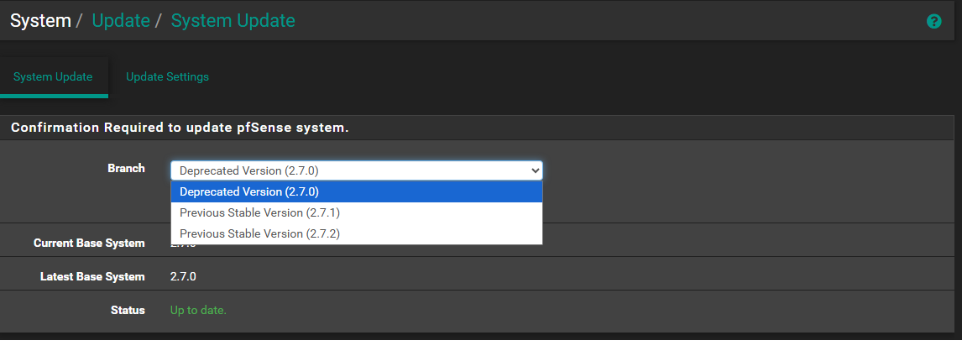This screenshot has height=351, width=962.
Task: Click the empty area right of the Update Settings tab
Action: point(588,76)
